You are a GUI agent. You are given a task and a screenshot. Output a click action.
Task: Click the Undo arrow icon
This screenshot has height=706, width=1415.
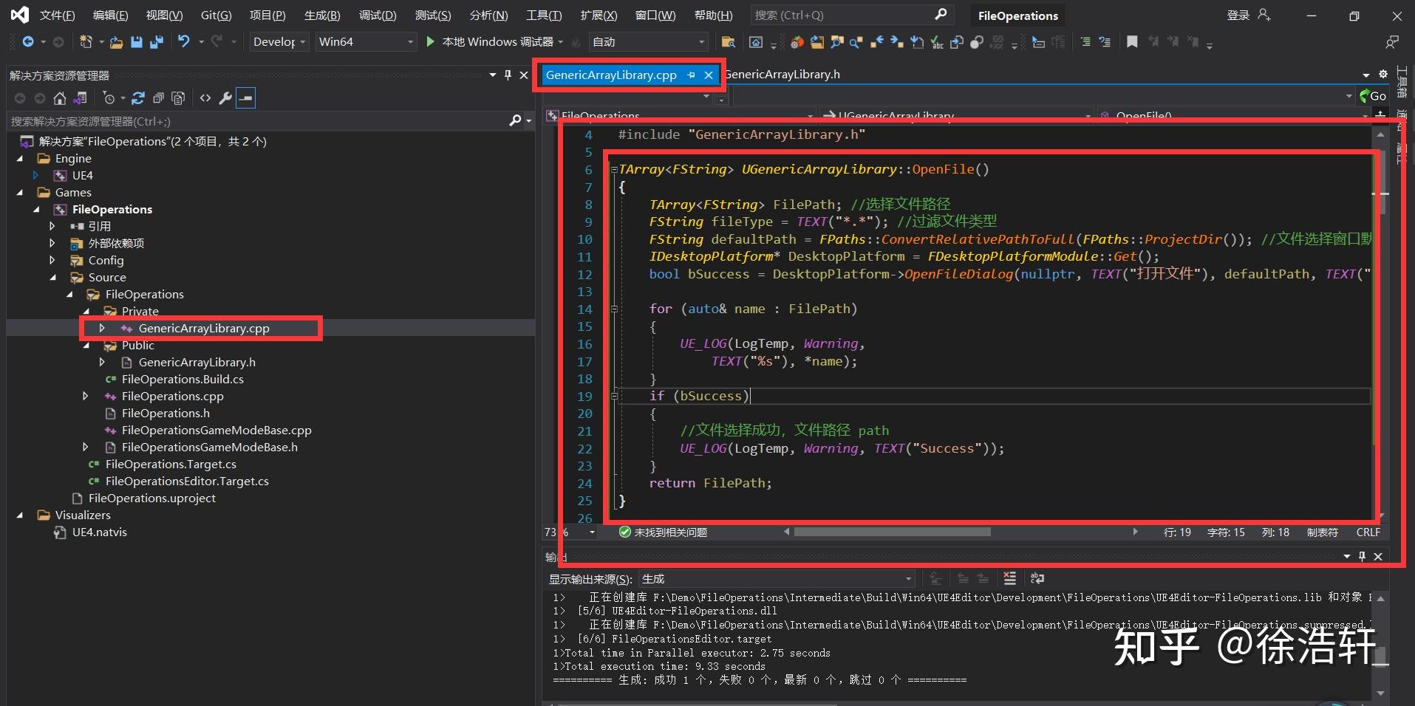tap(184, 42)
